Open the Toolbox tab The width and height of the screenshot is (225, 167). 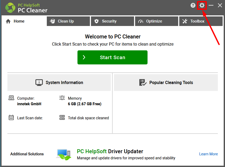click(x=201, y=21)
